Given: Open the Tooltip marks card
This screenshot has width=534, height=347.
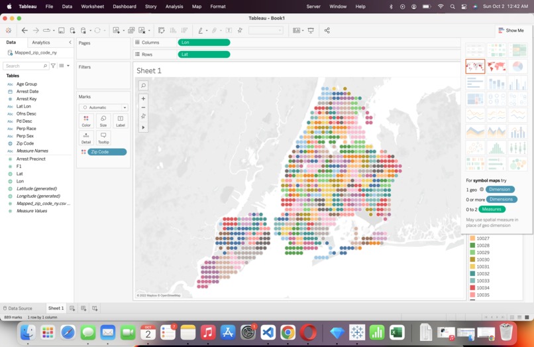Looking at the screenshot, I should [103, 138].
